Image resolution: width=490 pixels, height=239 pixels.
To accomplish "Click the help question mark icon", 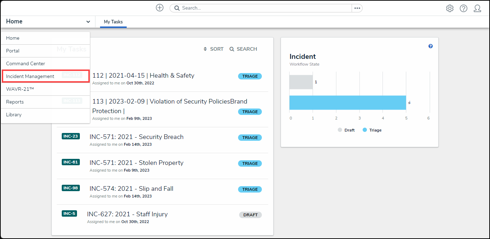I will [x=463, y=9].
